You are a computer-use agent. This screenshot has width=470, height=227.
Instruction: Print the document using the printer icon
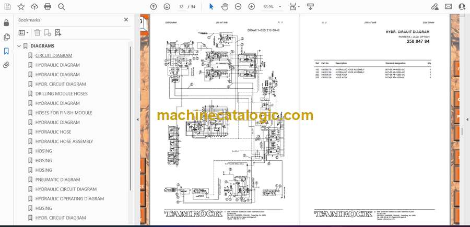click(x=48, y=7)
